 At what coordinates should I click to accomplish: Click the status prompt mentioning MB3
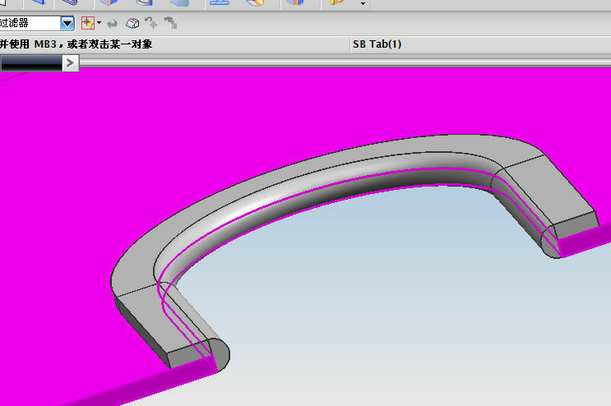click(x=76, y=44)
